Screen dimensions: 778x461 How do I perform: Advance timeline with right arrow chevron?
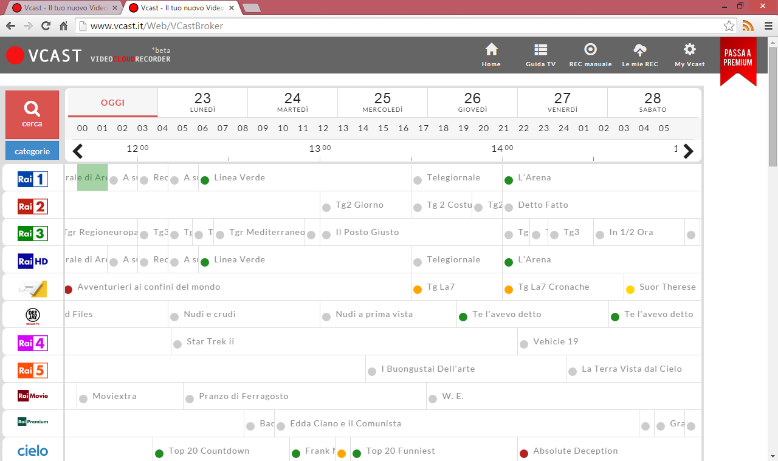click(x=688, y=151)
